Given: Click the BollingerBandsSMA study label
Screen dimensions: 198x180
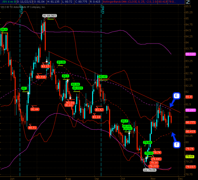Looking at the screenshot, I should (140, 2).
